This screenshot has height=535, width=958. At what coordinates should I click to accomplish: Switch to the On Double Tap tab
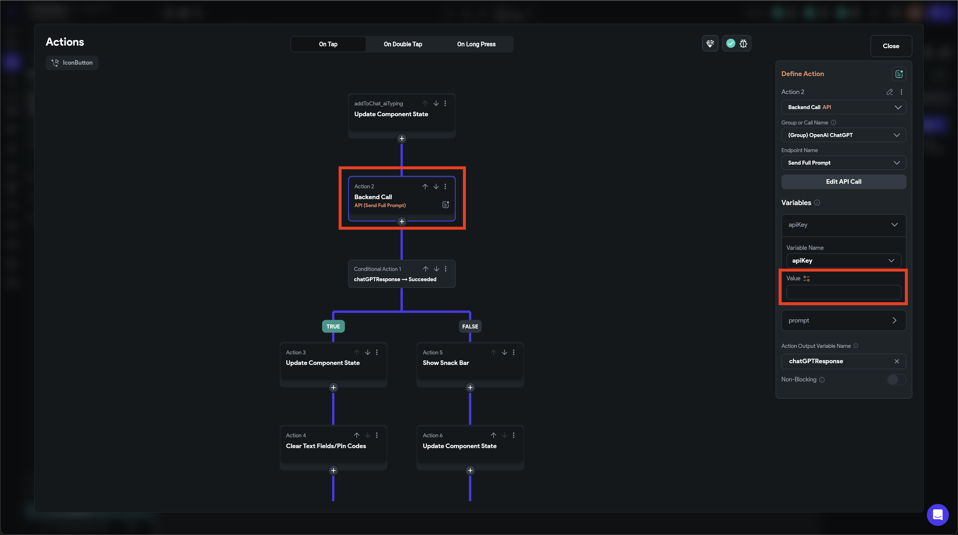(x=403, y=44)
